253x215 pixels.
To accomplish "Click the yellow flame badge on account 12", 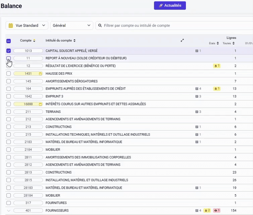I will [217, 66].
